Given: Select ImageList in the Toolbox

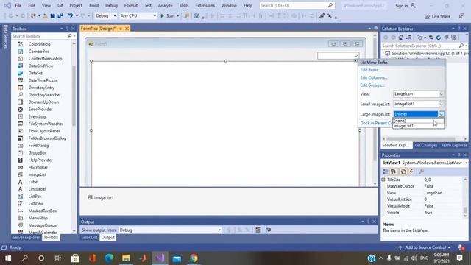Looking at the screenshot, I should (x=38, y=174).
